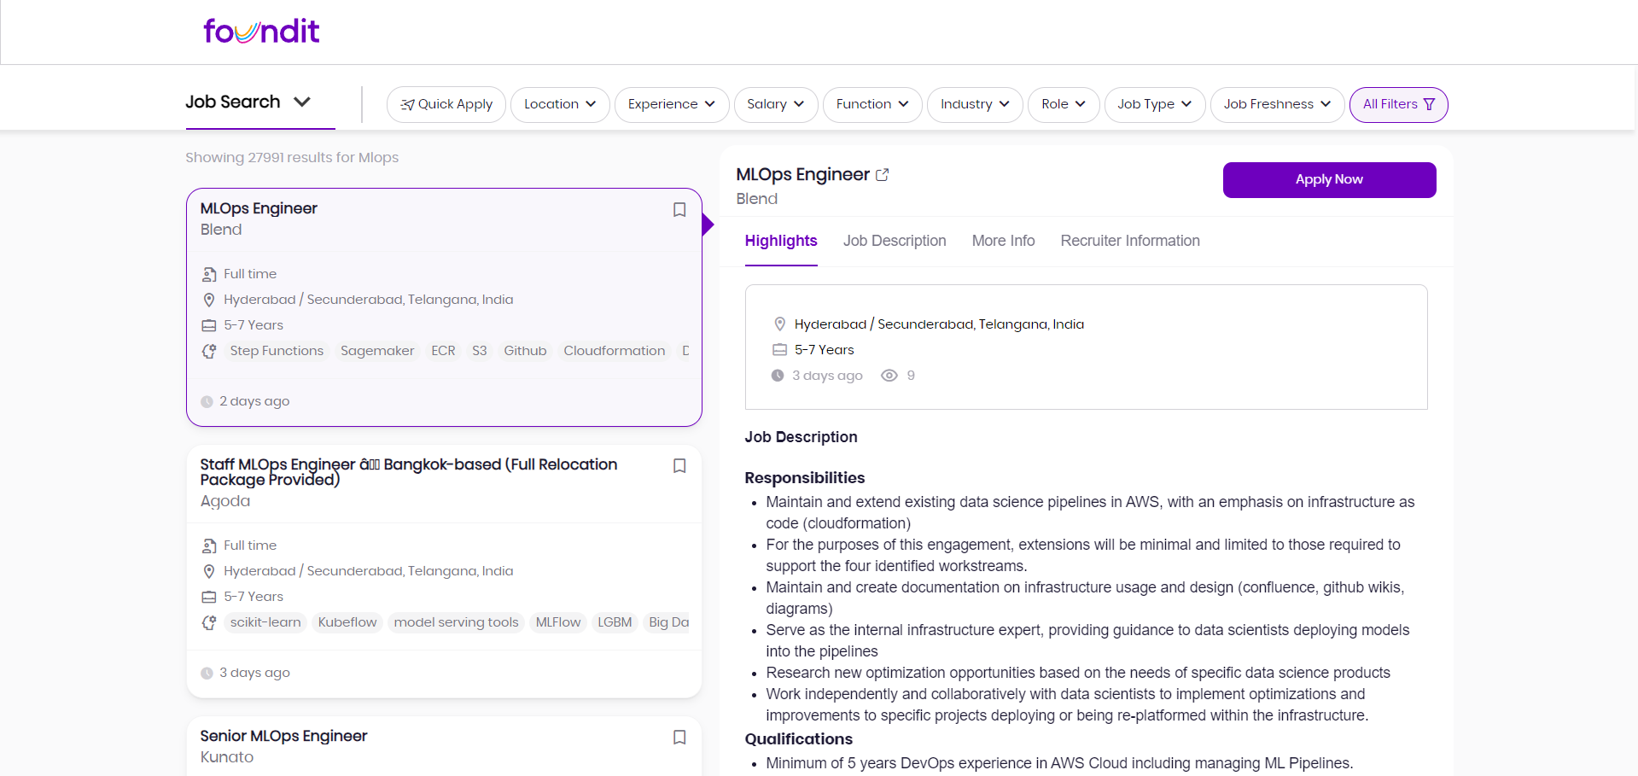Click the Full time icon in Agoda card
1638x776 pixels.
tap(209, 546)
